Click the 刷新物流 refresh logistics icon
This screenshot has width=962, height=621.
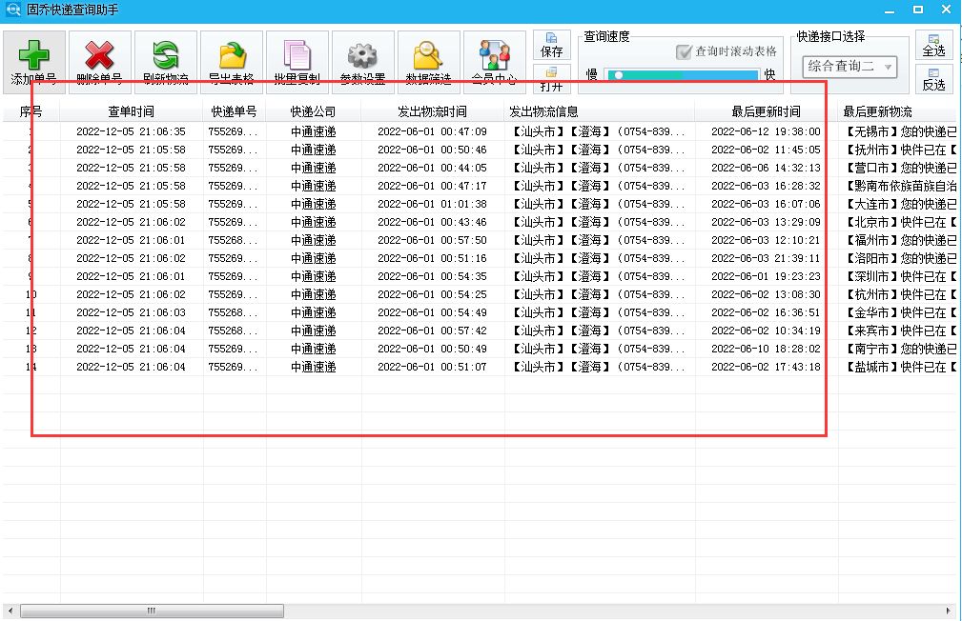[x=164, y=59]
